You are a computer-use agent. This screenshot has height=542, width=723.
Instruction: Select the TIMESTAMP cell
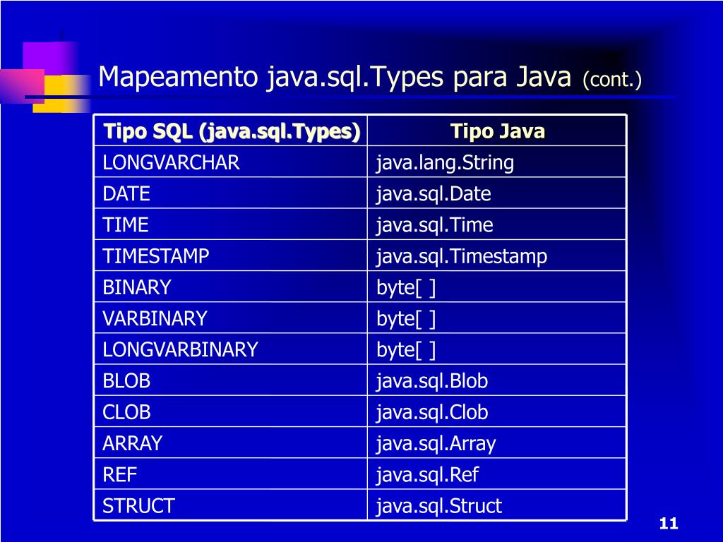click(x=231, y=255)
